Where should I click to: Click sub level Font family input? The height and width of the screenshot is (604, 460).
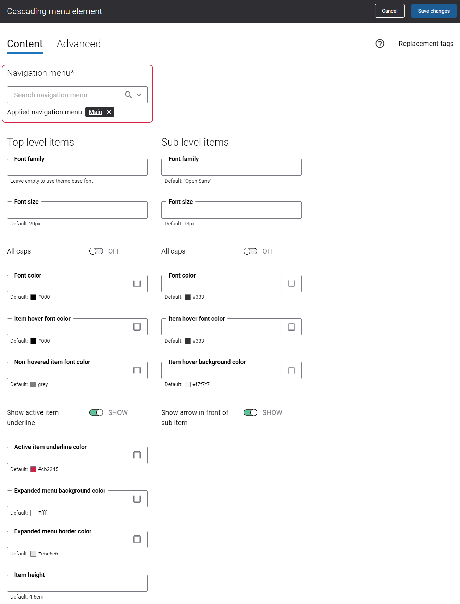click(232, 167)
